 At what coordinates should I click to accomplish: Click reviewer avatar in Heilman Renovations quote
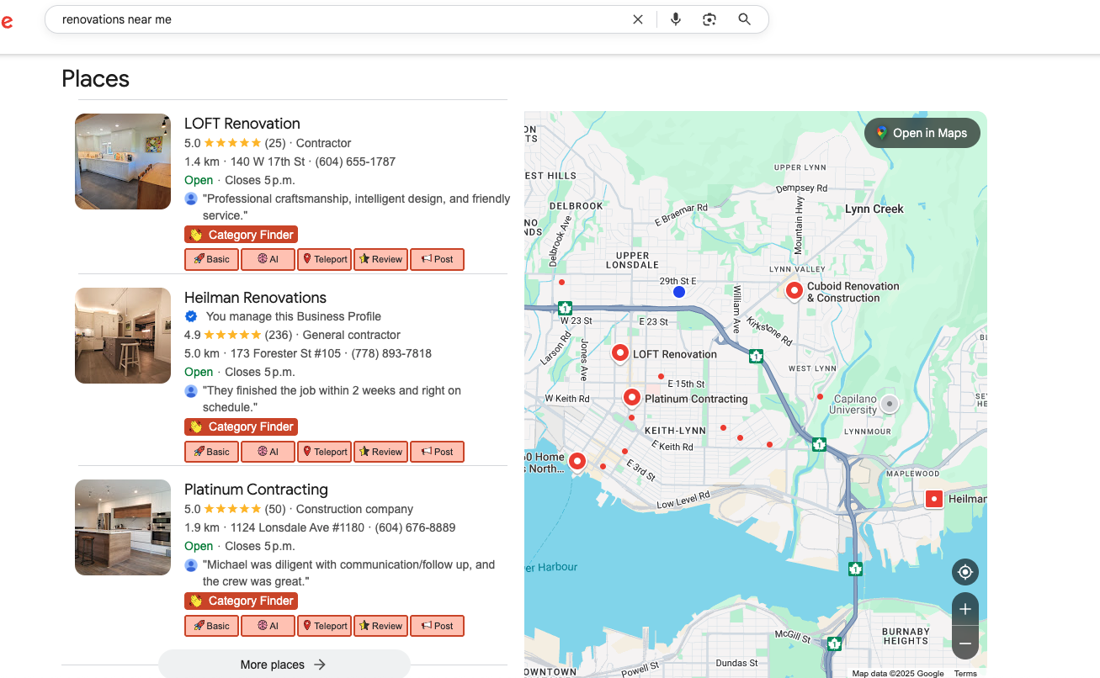point(191,390)
